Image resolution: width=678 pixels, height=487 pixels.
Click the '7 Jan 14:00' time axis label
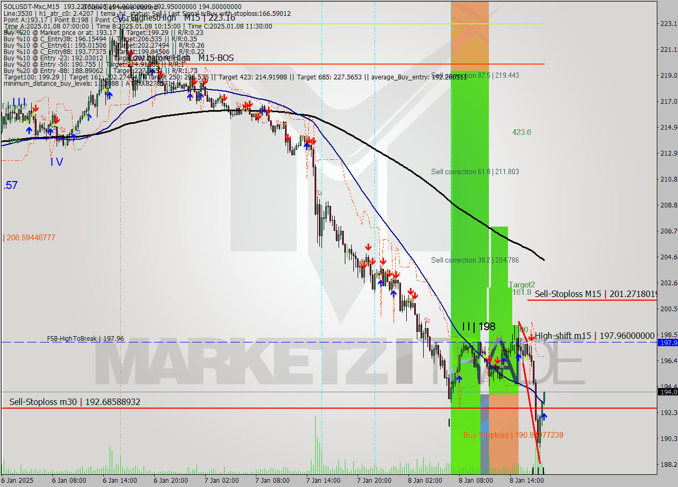coord(323,481)
